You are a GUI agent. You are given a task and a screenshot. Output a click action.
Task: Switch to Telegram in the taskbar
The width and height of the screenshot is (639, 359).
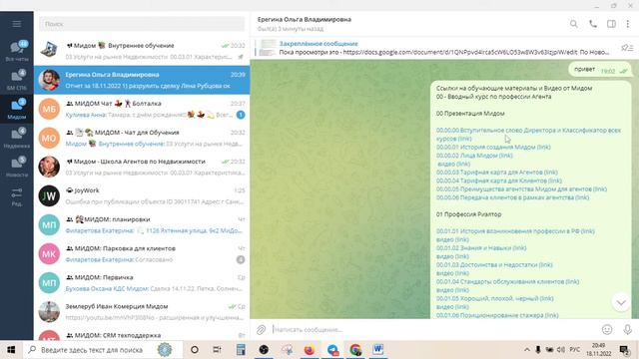[332, 350]
